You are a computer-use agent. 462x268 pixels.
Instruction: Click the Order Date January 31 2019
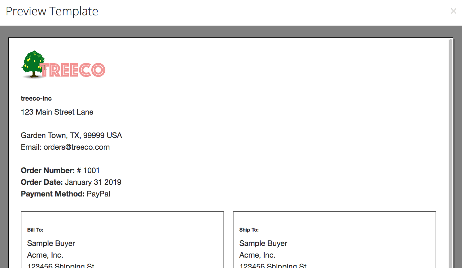(x=71, y=182)
